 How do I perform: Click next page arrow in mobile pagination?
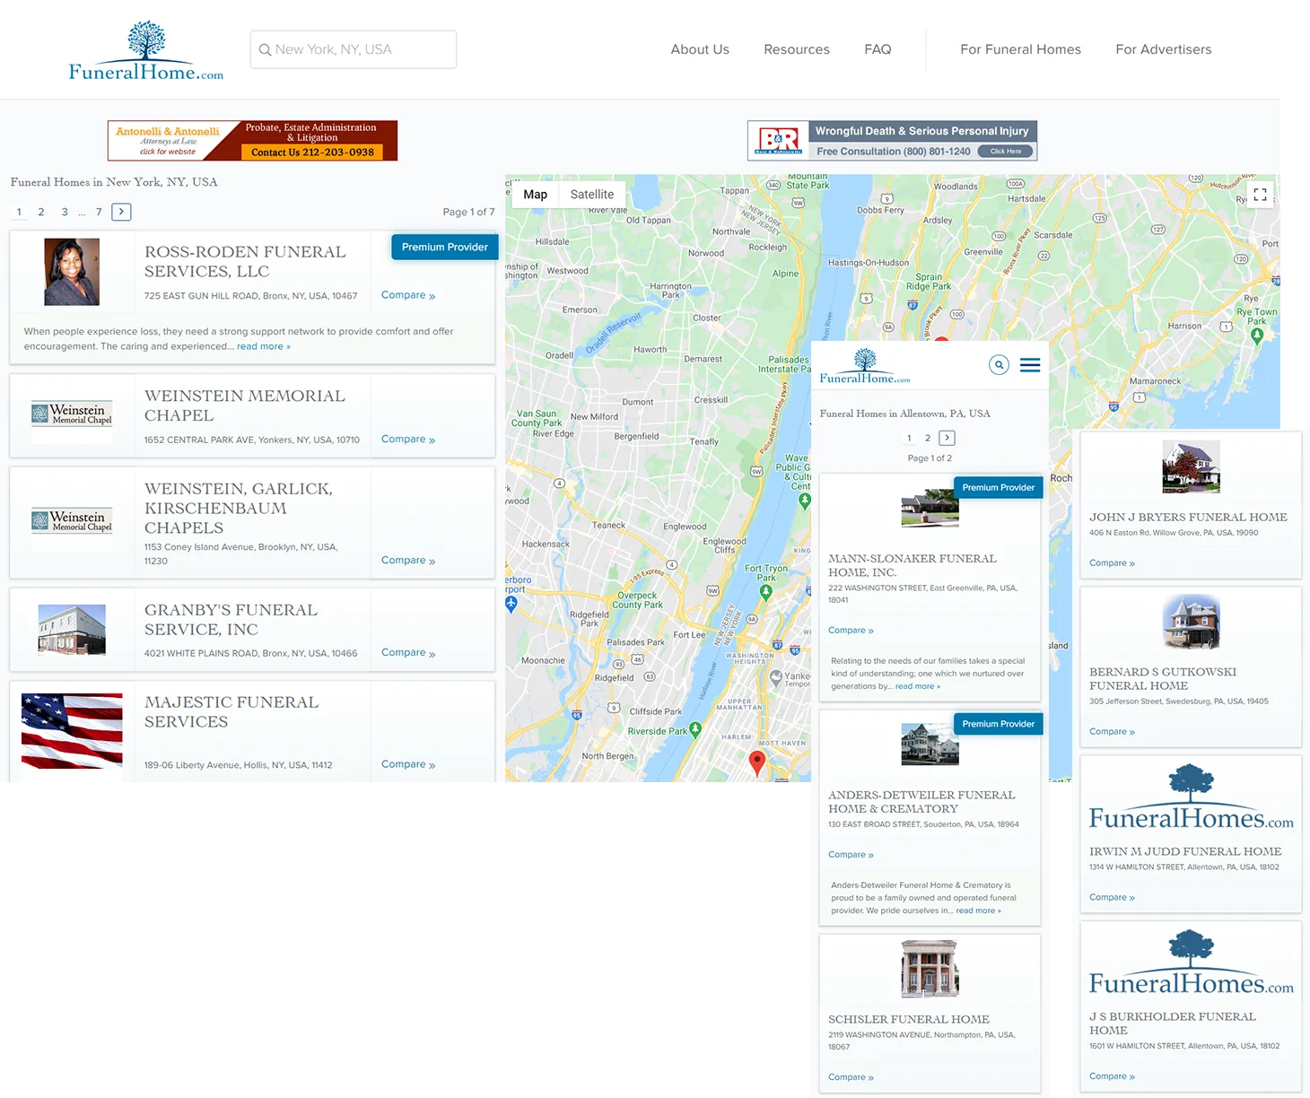pos(947,438)
